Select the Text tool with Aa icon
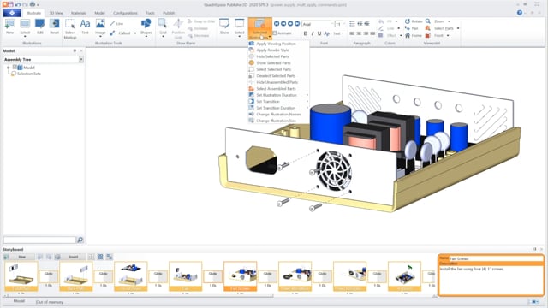 85,27
